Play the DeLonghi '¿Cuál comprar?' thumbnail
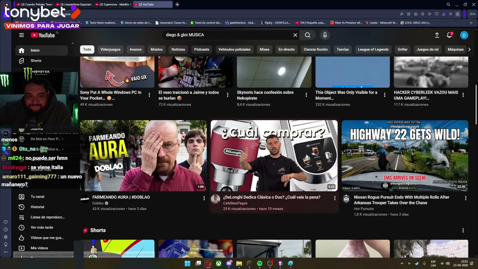 (274, 155)
